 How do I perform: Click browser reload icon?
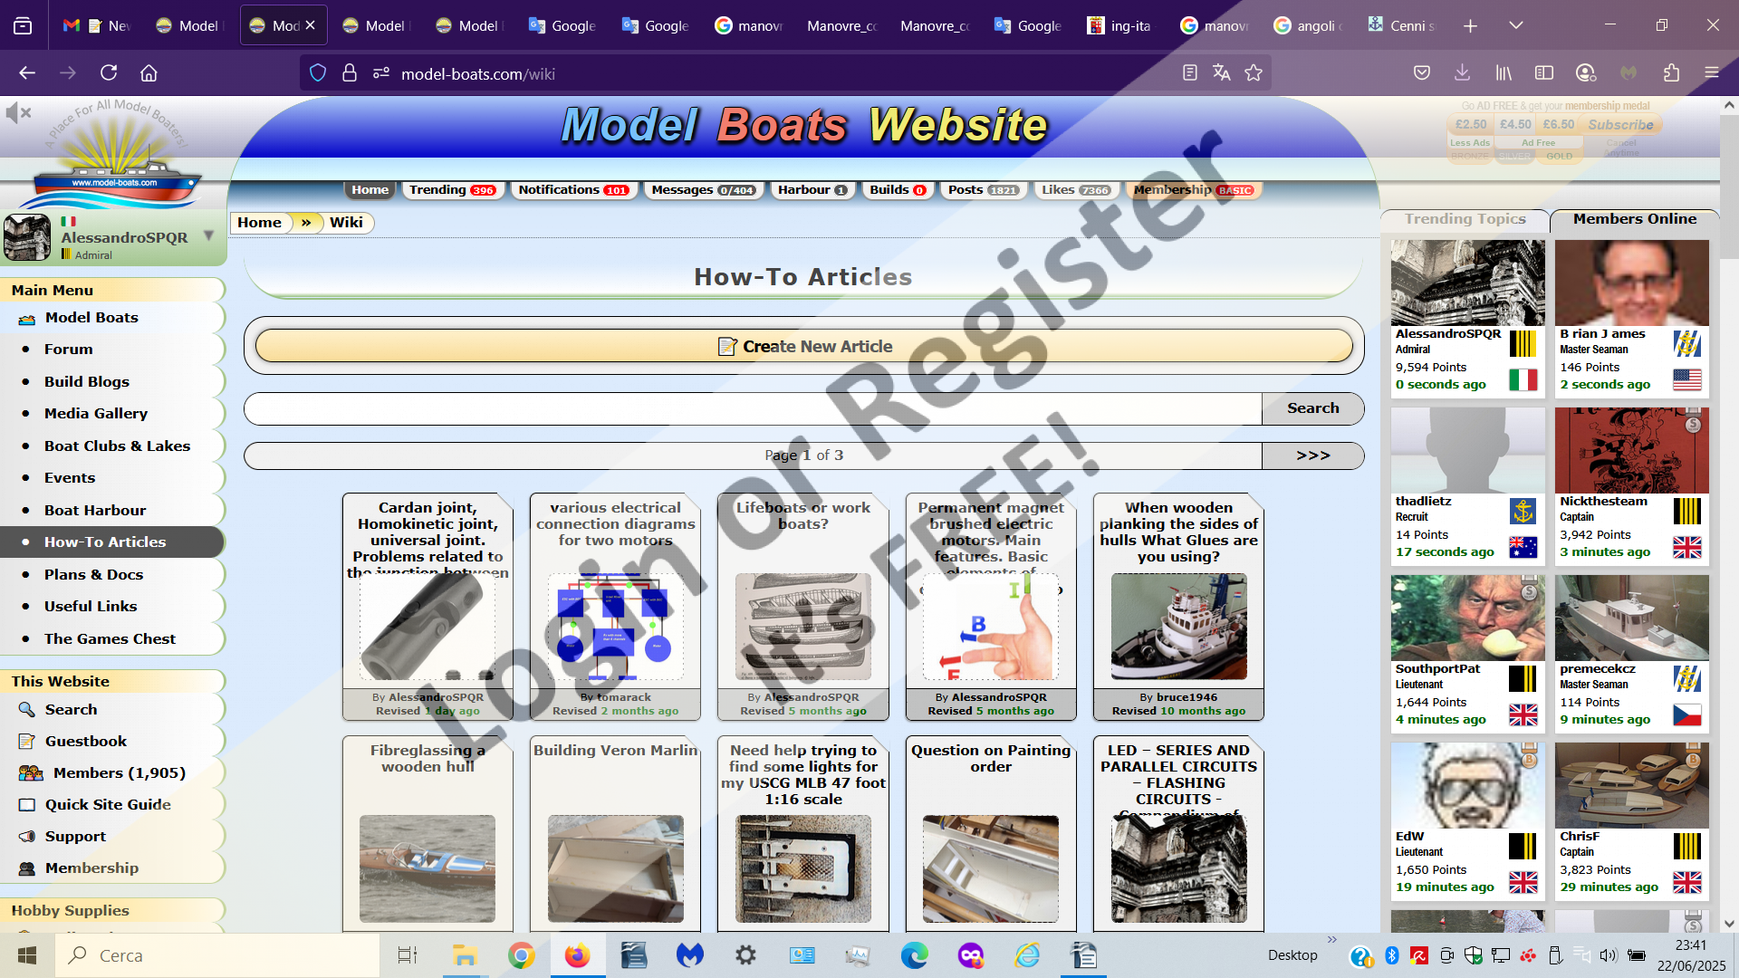(x=109, y=73)
